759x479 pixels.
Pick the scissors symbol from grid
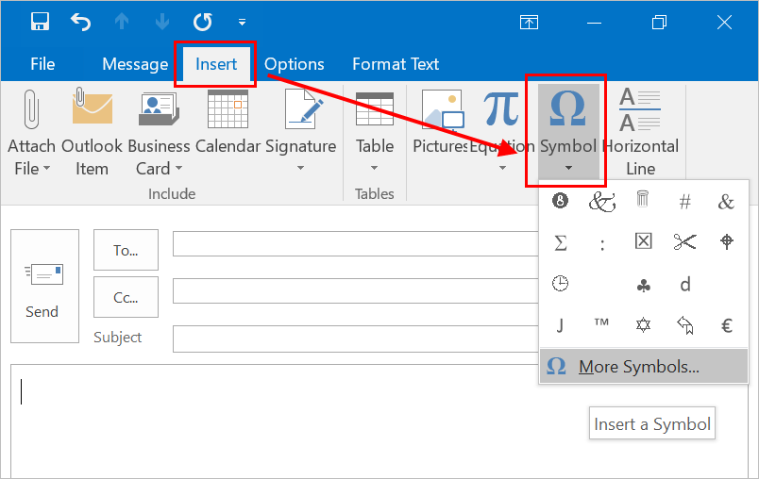click(684, 242)
